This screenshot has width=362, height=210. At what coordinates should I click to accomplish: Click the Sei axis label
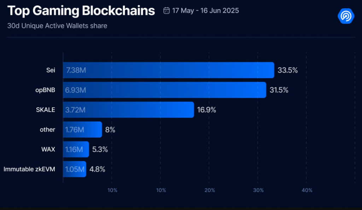coord(51,70)
